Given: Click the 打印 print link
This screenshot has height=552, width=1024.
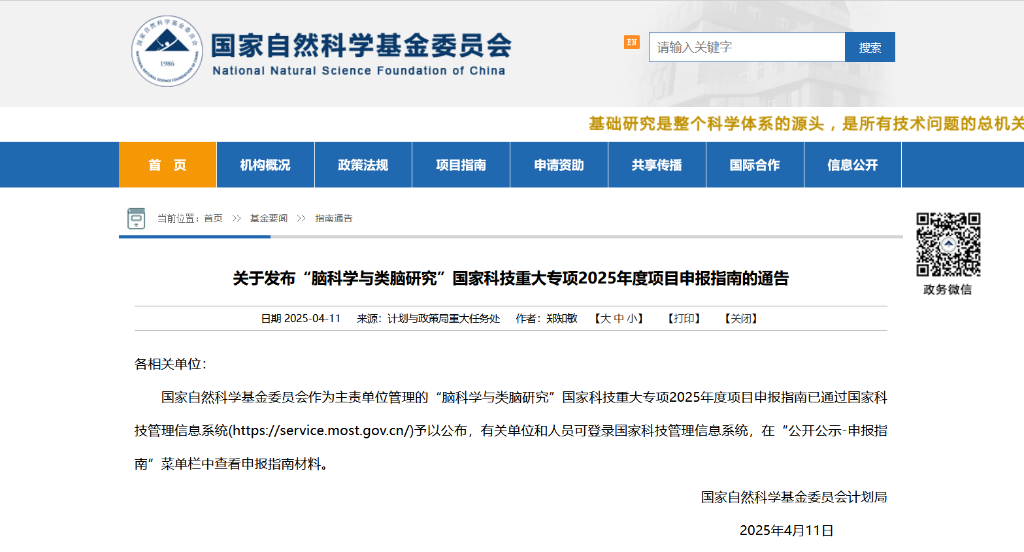Looking at the screenshot, I should point(684,319).
